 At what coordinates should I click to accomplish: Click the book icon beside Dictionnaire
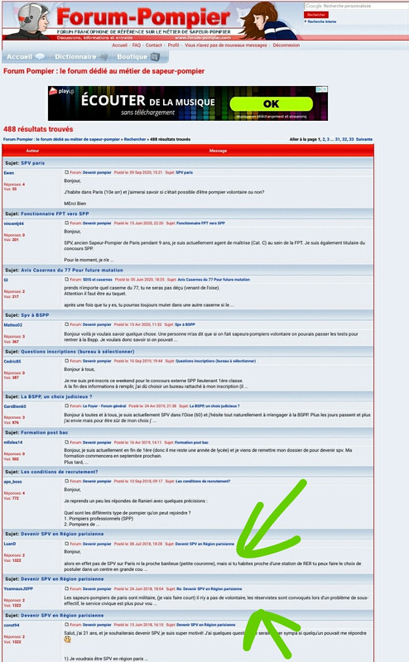(x=103, y=56)
